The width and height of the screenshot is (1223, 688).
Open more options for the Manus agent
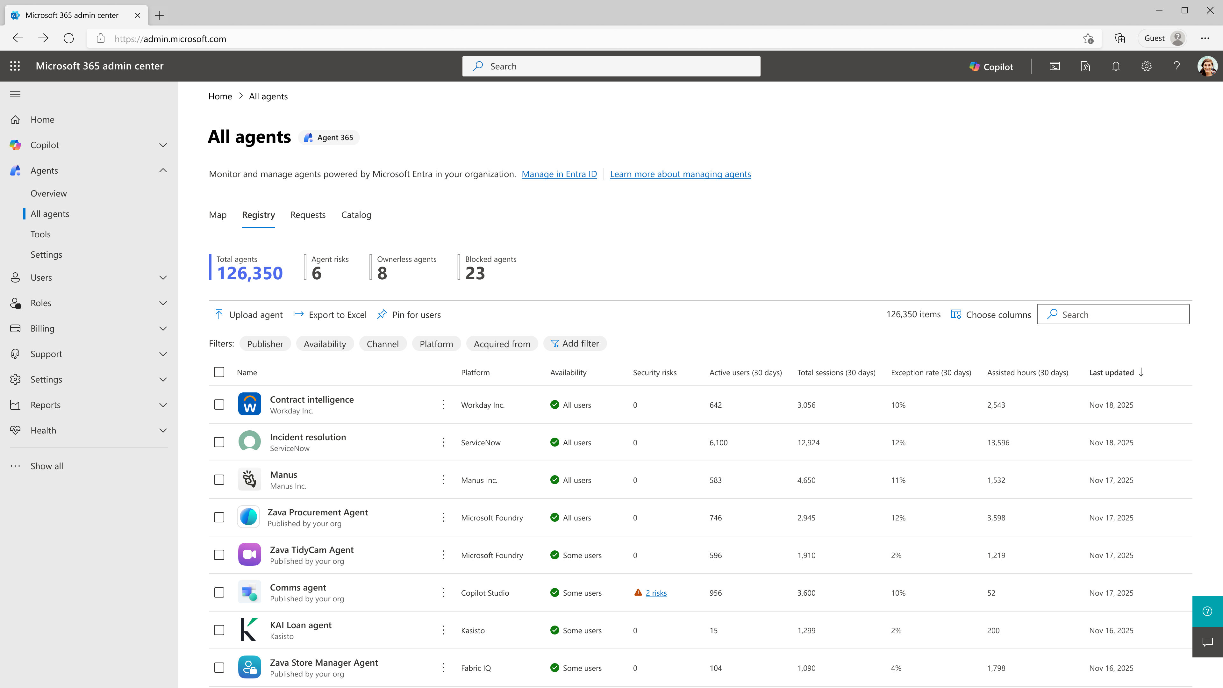point(443,480)
